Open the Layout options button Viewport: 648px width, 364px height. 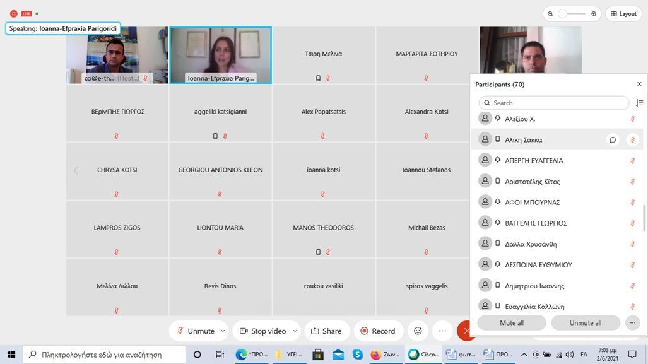(623, 14)
